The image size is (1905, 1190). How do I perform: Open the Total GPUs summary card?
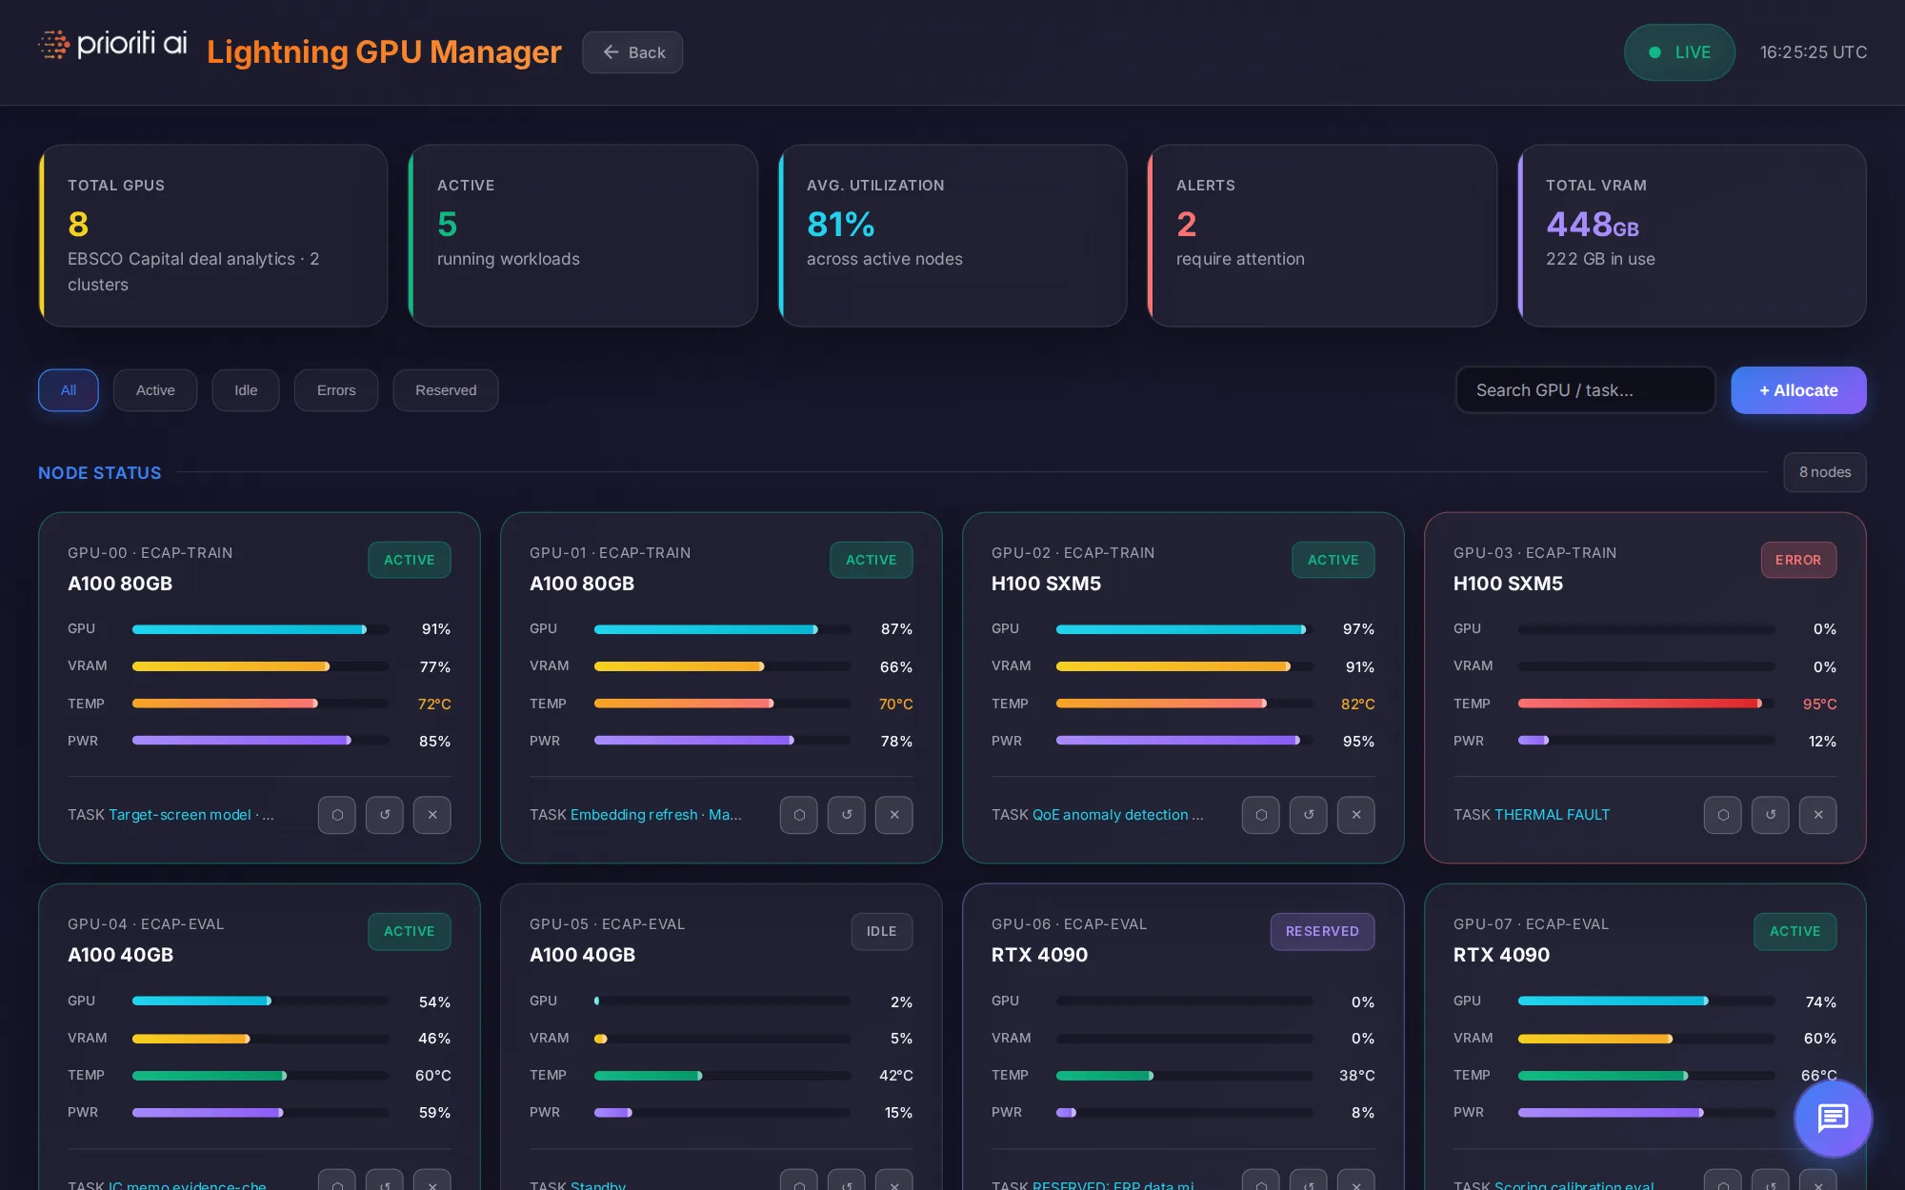[x=213, y=235]
